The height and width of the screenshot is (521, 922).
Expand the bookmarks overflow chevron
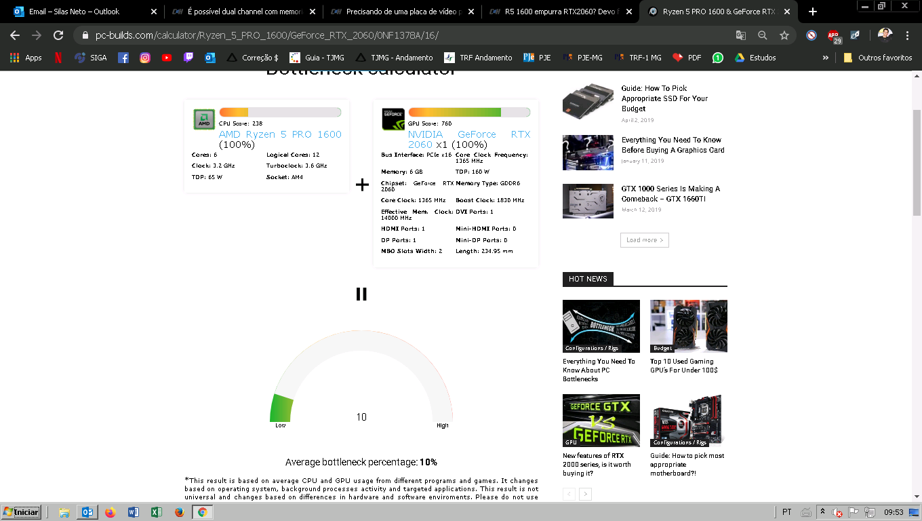(825, 58)
